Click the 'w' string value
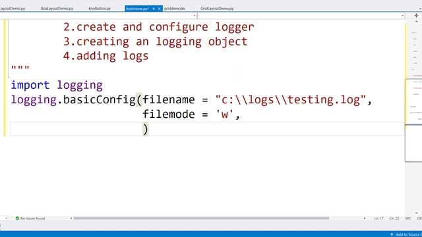The width and height of the screenshot is (422, 237). 224,114
